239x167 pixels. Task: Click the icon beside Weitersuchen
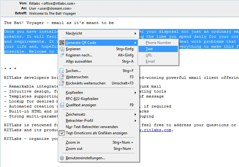point(61,77)
